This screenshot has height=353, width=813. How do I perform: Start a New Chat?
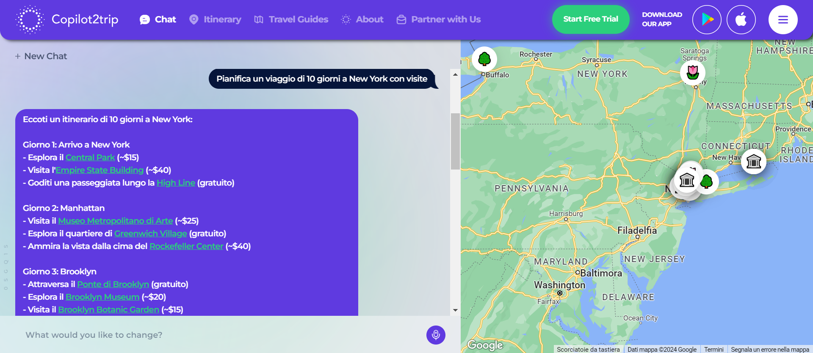click(41, 56)
